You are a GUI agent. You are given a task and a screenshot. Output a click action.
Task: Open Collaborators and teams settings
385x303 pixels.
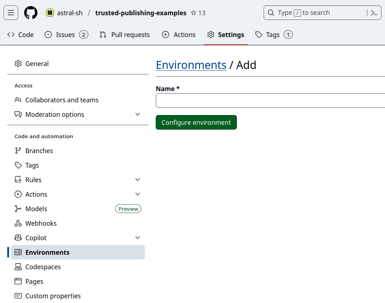(62, 100)
